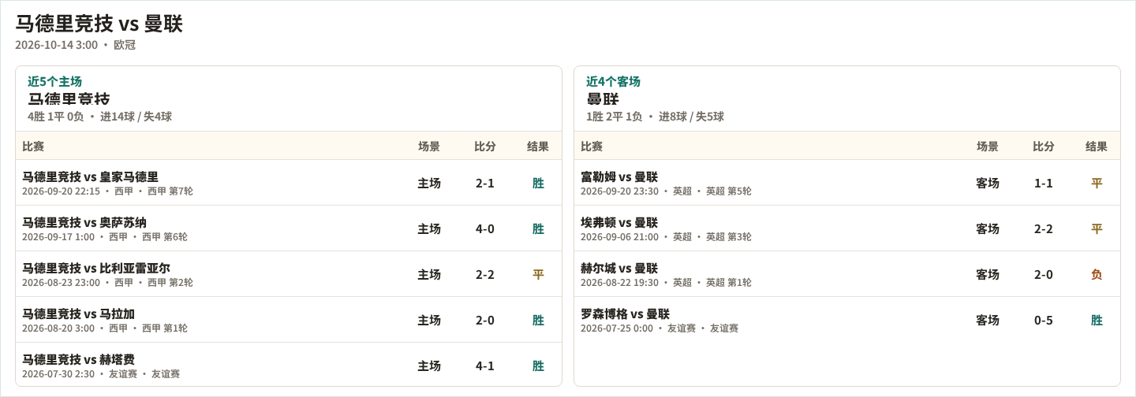
Task: Click 主场 in 马拉加 row
Action: pos(429,320)
